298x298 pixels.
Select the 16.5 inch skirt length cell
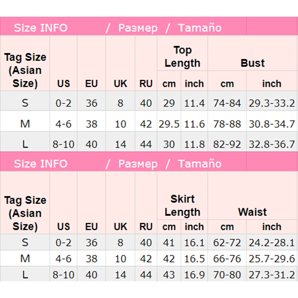coord(194,259)
